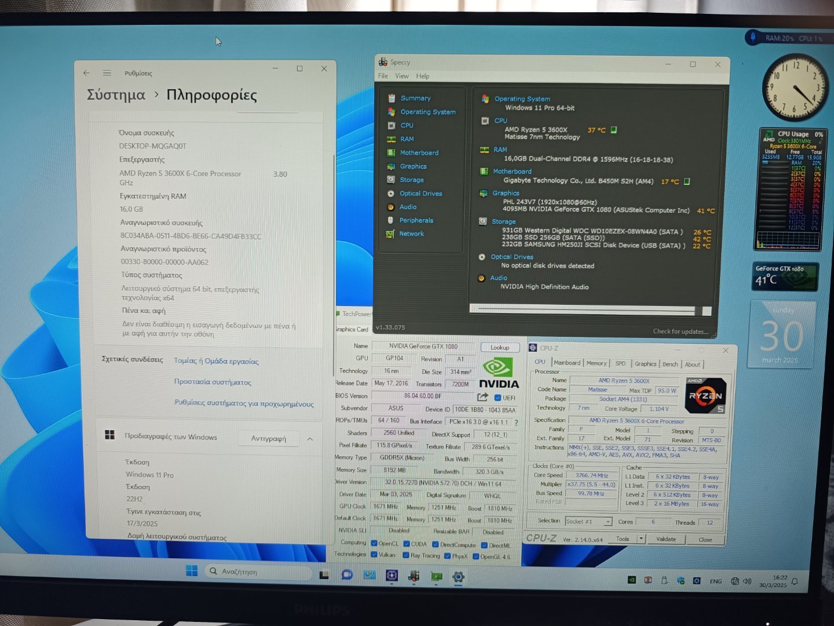Click Check for updates in Speccy

pyautogui.click(x=680, y=332)
